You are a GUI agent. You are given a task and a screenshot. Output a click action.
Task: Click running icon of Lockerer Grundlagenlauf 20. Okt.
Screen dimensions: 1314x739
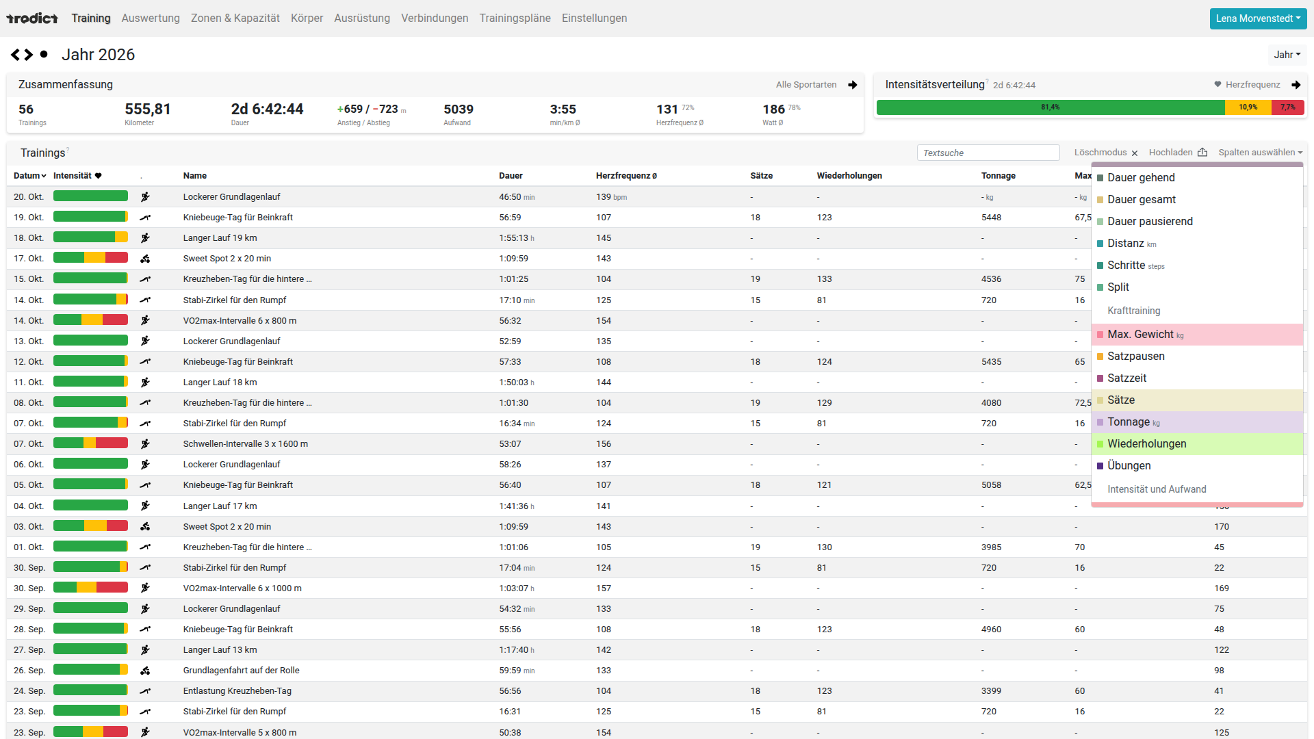pyautogui.click(x=145, y=197)
